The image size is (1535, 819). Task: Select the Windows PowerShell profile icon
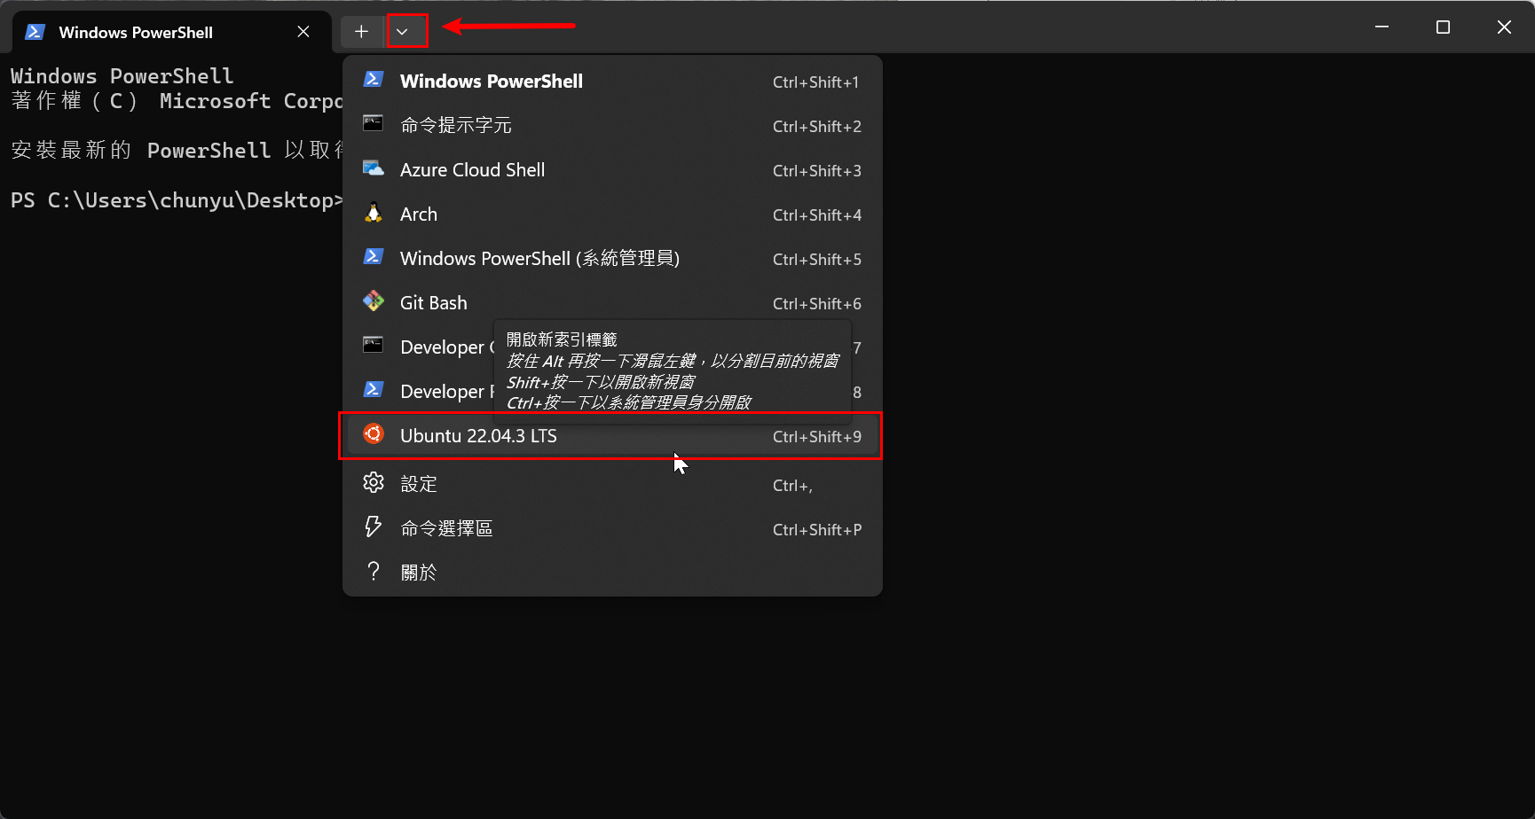click(x=374, y=79)
